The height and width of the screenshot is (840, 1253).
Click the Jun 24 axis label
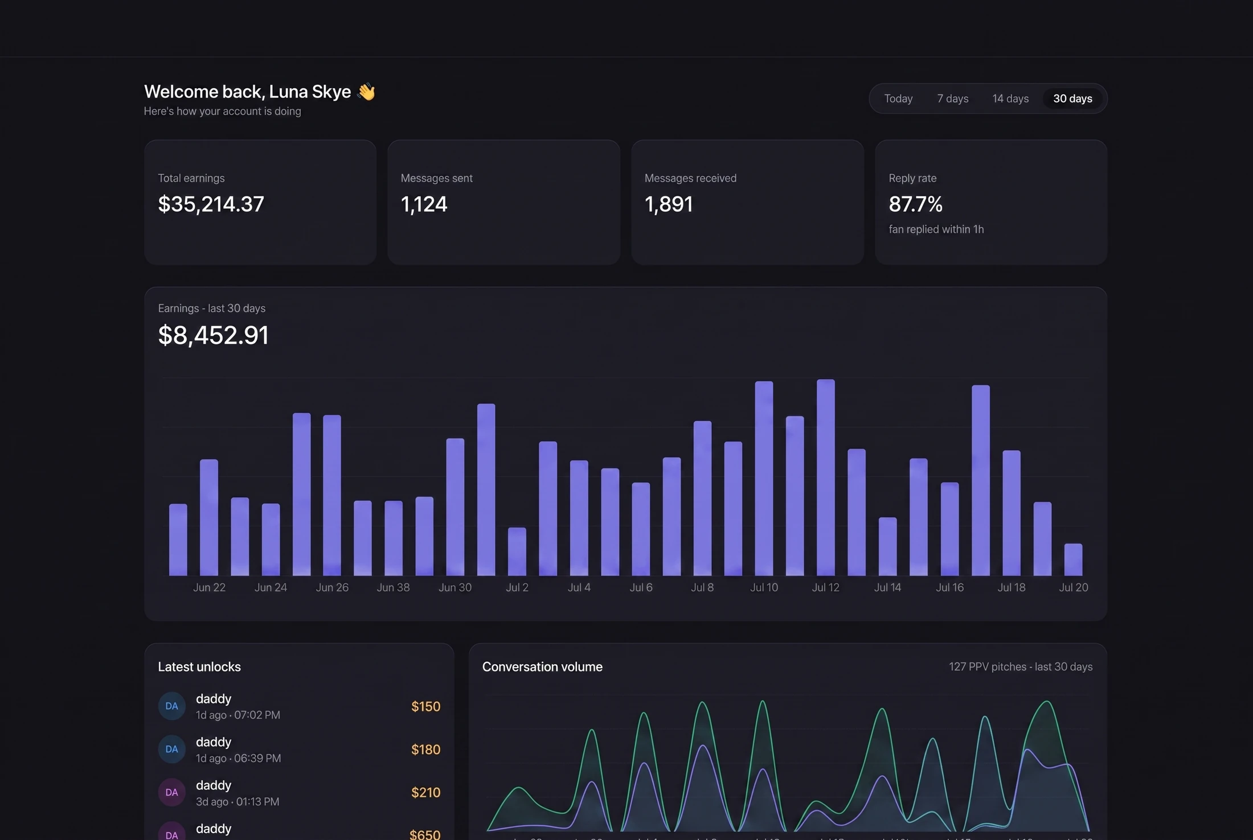271,587
